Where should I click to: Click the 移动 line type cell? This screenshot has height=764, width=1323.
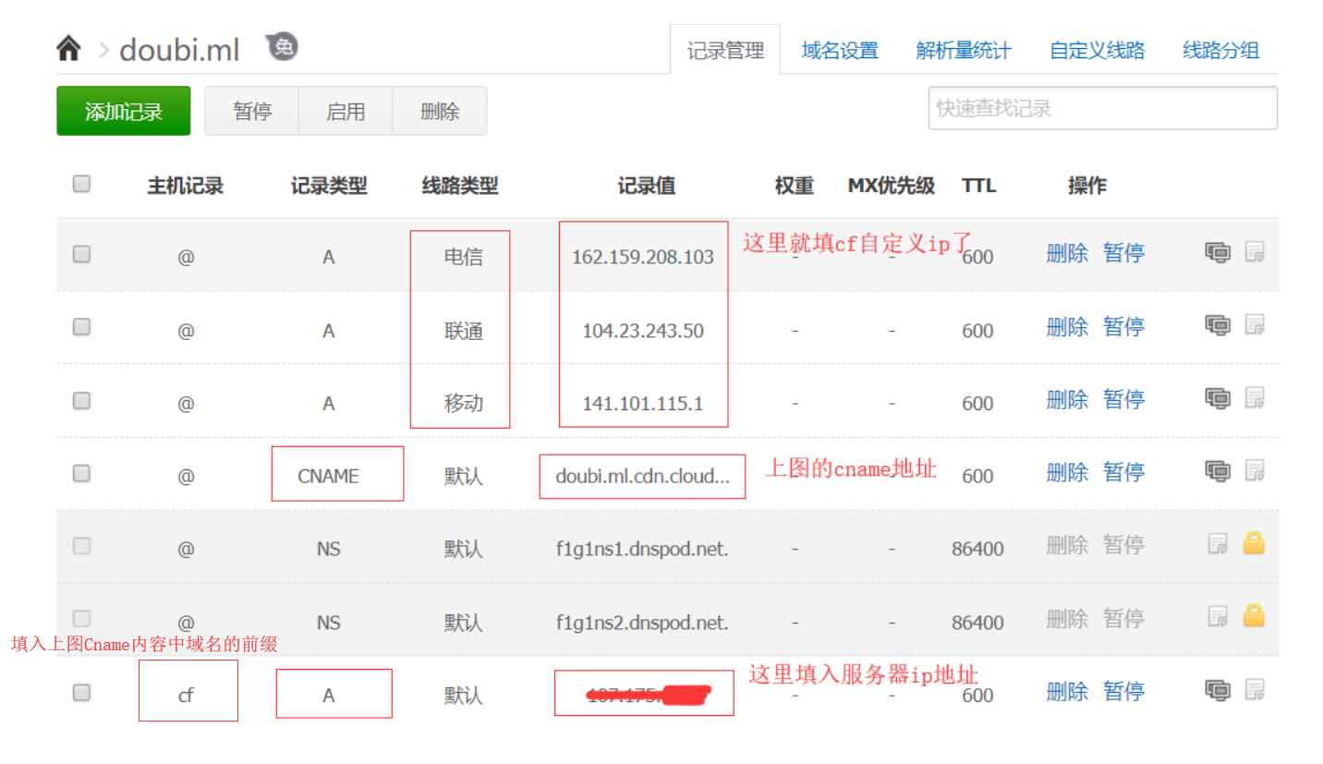[463, 403]
